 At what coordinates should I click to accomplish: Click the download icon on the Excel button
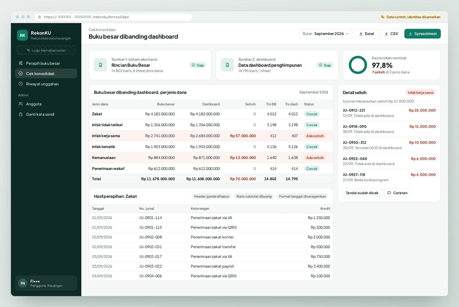361,34
